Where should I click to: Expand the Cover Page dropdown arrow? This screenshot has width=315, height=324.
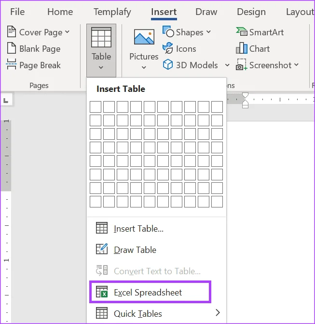[x=67, y=32]
